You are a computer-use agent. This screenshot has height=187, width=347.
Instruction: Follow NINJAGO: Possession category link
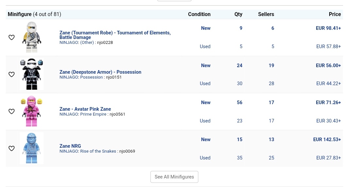[x=81, y=77]
